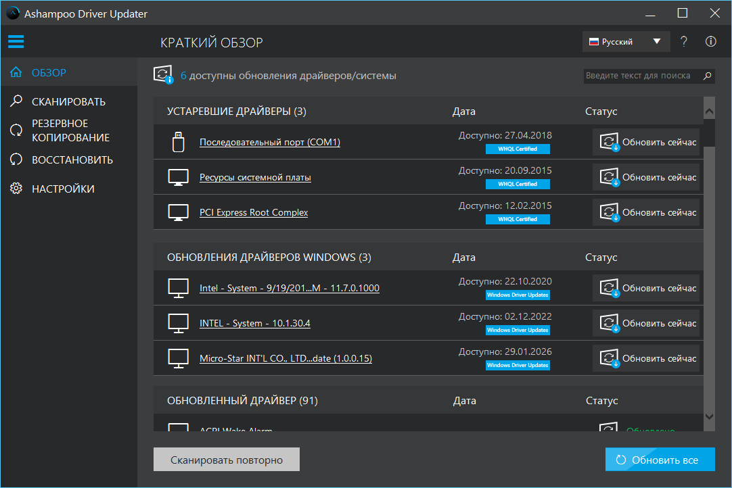Open the Русский language dropdown
This screenshot has width=732, height=488.
tap(626, 42)
